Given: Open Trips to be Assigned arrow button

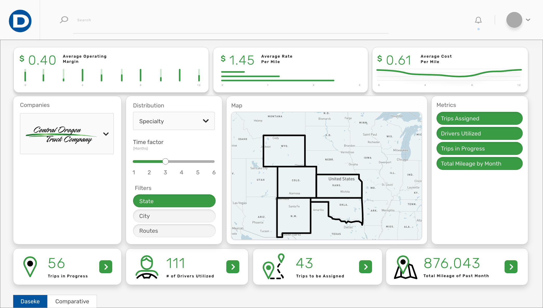Looking at the screenshot, I should click(x=366, y=267).
